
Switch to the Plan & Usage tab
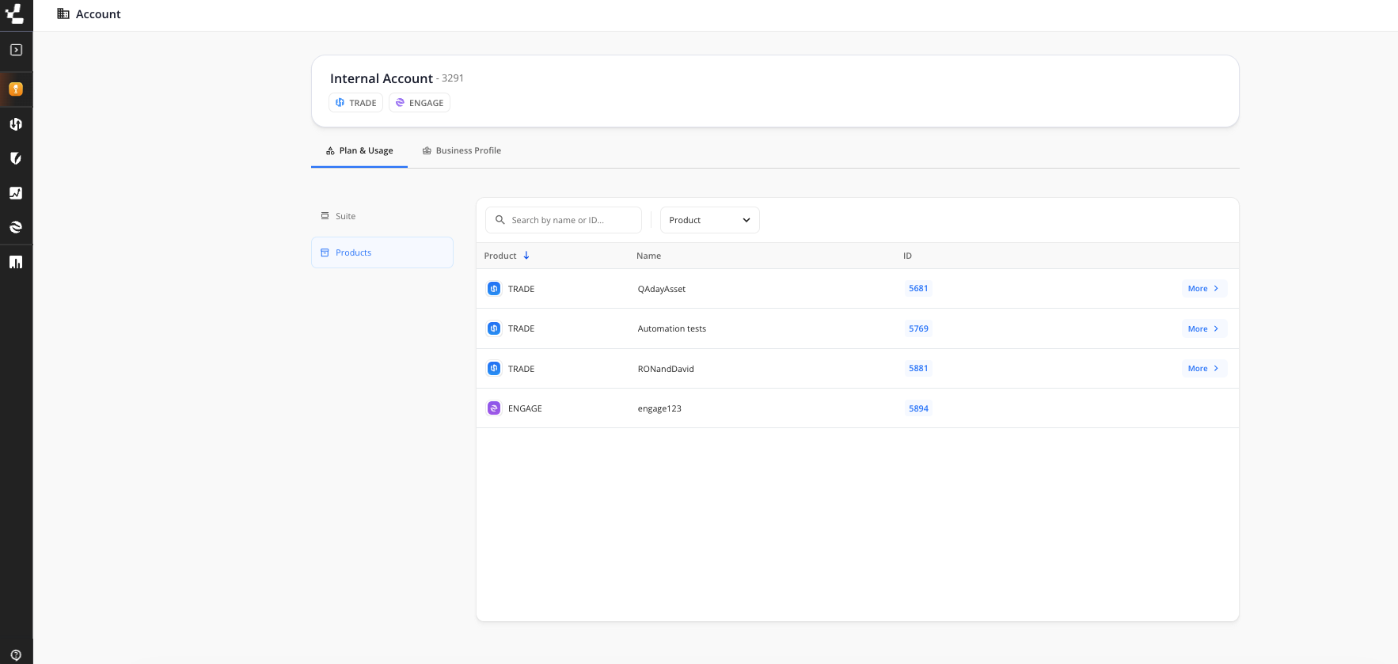click(359, 150)
